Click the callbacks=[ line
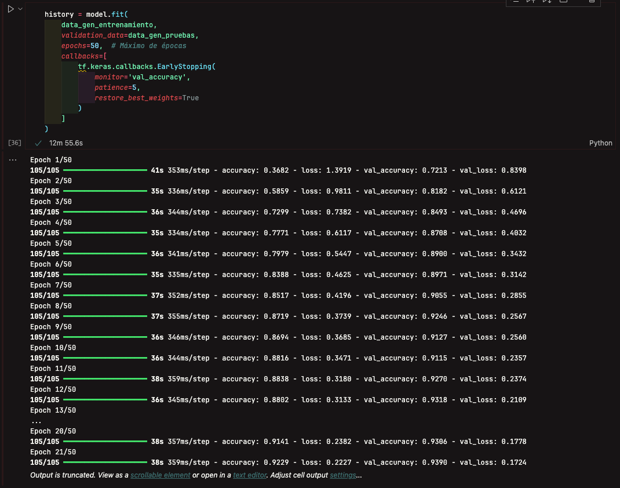The height and width of the screenshot is (488, 620). (x=84, y=56)
